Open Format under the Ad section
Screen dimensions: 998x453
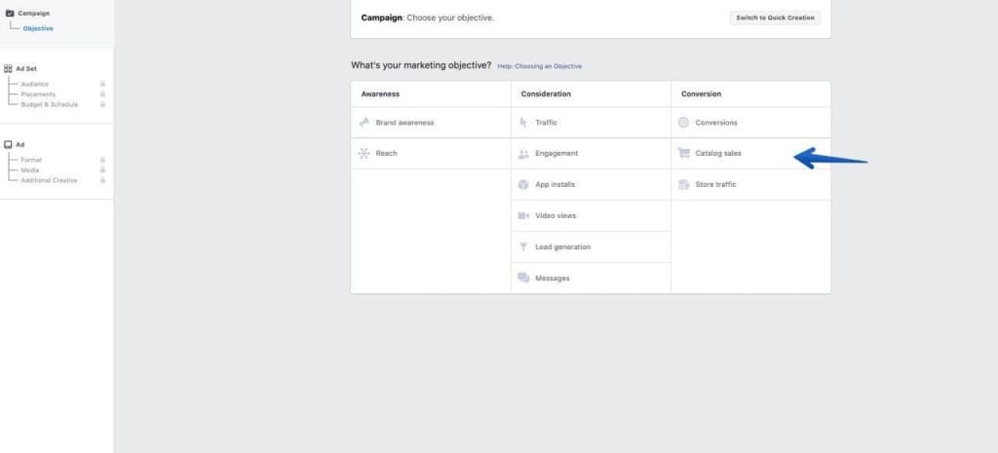(x=31, y=160)
